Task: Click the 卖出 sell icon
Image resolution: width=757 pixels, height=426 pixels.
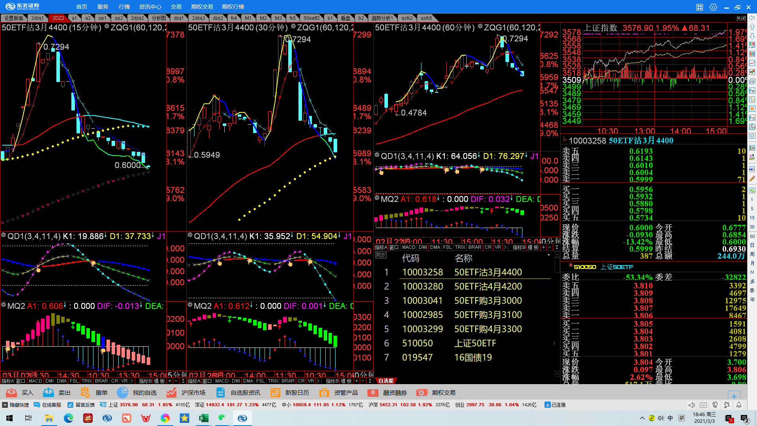Action: pos(48,392)
